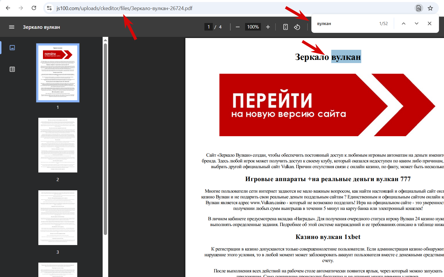Zoom in on the PDF
This screenshot has height=277, width=444.
point(268,27)
